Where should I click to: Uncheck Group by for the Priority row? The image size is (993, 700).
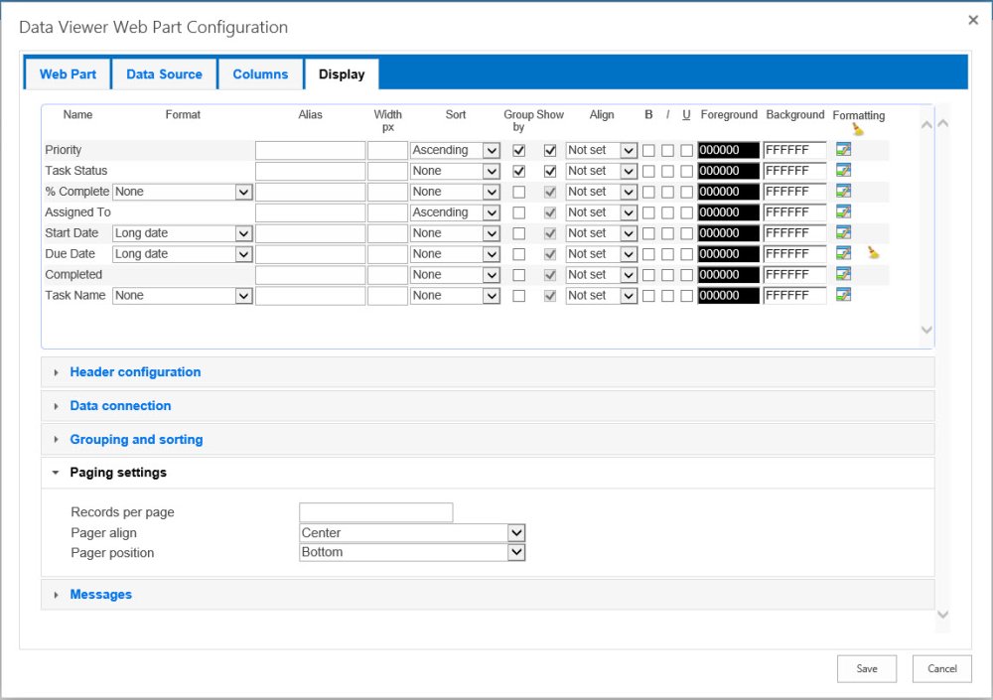(x=519, y=150)
